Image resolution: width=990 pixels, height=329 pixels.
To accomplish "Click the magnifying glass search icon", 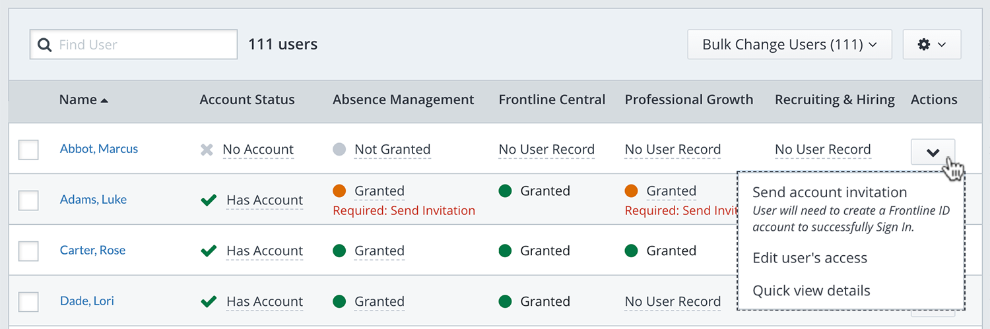I will [x=45, y=45].
